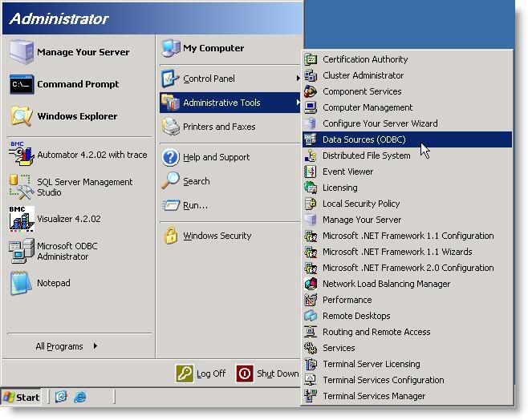Click the Remote Desktops icon

[x=311, y=316]
